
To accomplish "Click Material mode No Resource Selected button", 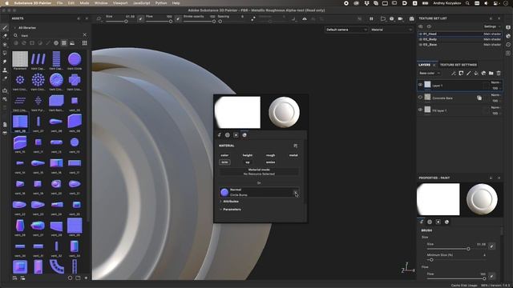I will click(259, 172).
